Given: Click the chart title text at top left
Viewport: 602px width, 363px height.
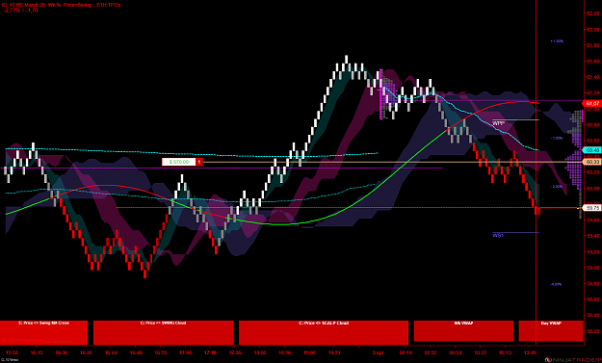Looking at the screenshot, I should click(61, 5).
